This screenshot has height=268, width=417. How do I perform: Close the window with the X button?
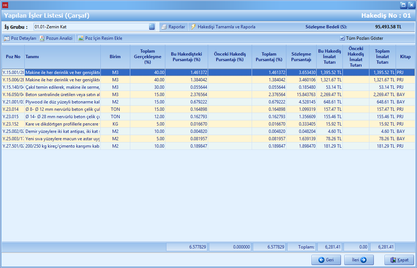click(x=411, y=5)
